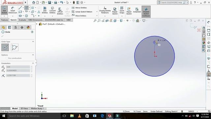This screenshot has width=211, height=119.
Task: Click Move Entities
Action: pos(79,16)
